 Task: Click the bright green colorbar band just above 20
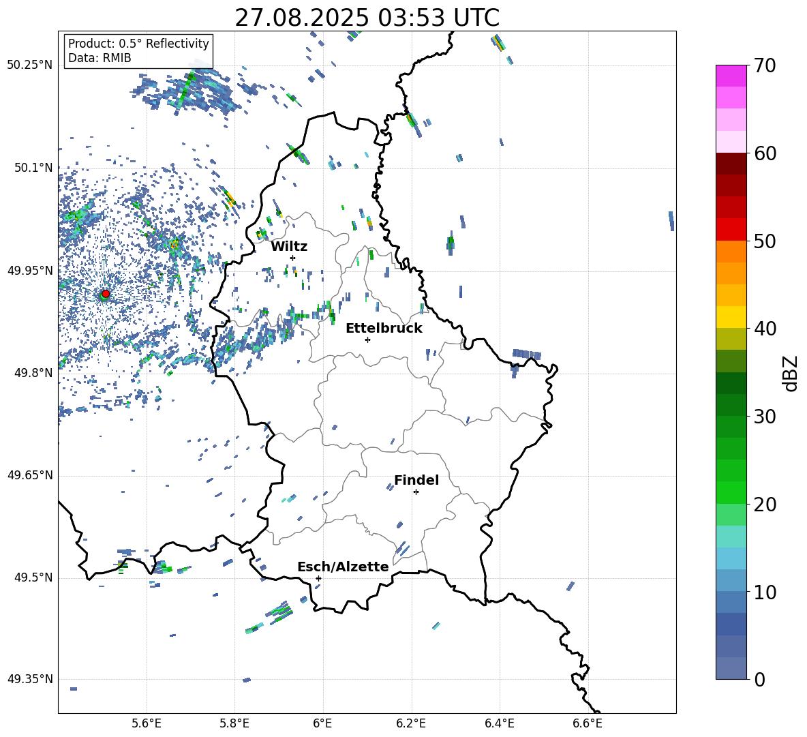(x=731, y=492)
